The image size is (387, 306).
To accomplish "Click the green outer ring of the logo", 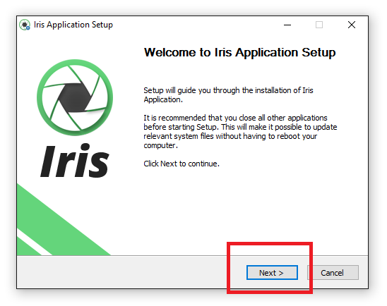I will click(x=75, y=63).
